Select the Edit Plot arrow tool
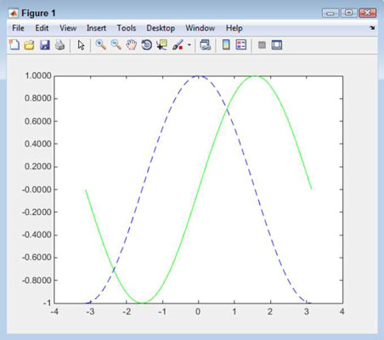Screen dimensions: 384x340 81,45
